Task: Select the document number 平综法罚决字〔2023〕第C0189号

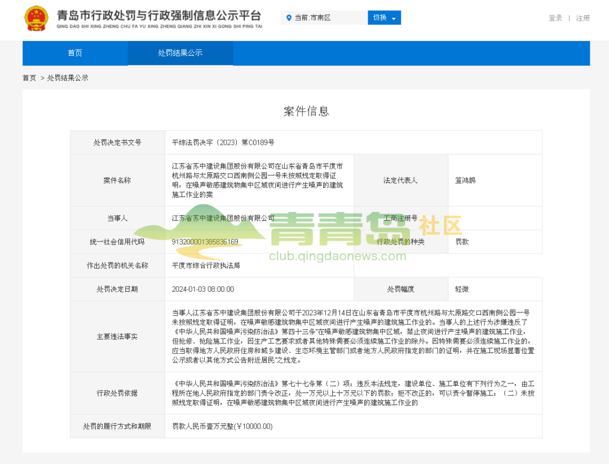Action: pyautogui.click(x=223, y=142)
